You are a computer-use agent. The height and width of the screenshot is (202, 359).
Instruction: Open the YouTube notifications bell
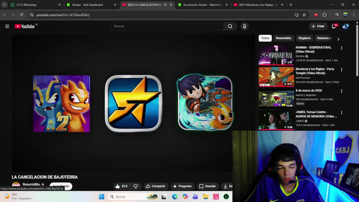point(334,26)
